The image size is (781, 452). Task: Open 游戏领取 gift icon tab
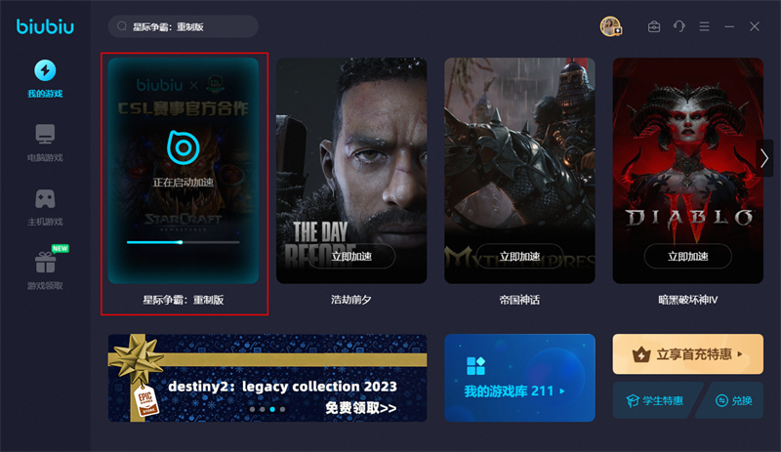[x=45, y=269]
